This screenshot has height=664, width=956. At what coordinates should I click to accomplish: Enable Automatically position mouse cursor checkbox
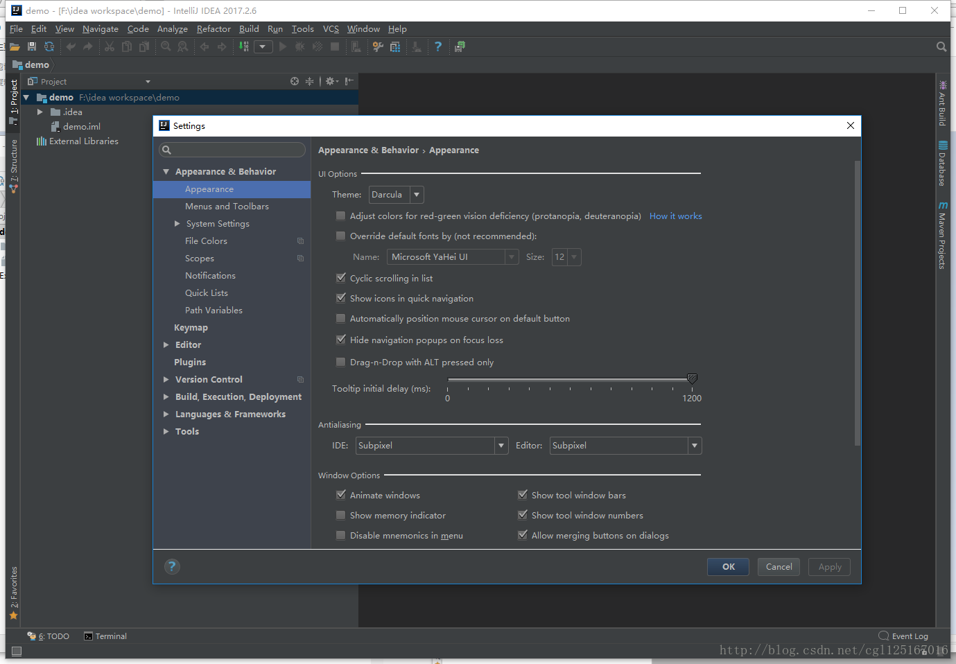coord(340,318)
